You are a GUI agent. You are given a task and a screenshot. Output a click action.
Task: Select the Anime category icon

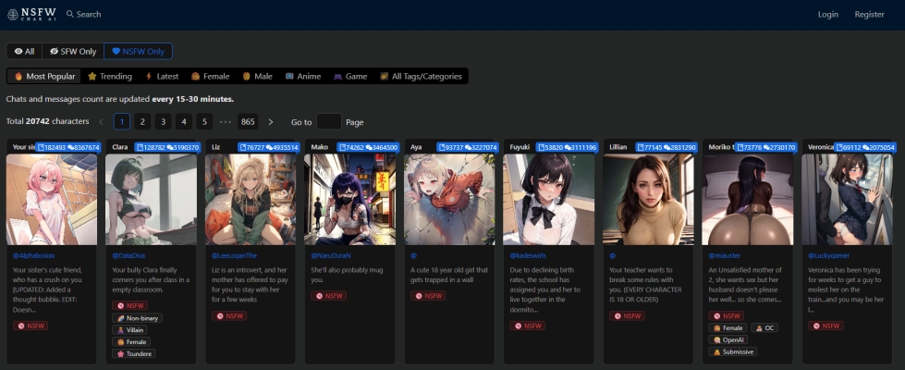click(290, 77)
